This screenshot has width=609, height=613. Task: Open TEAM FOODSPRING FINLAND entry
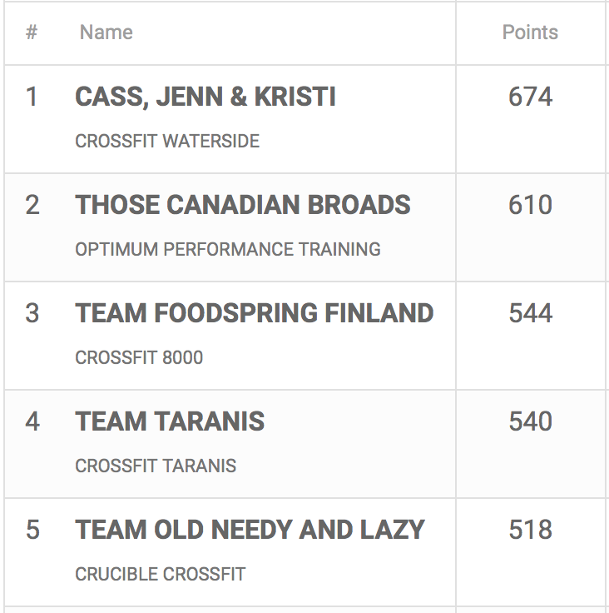tap(255, 313)
